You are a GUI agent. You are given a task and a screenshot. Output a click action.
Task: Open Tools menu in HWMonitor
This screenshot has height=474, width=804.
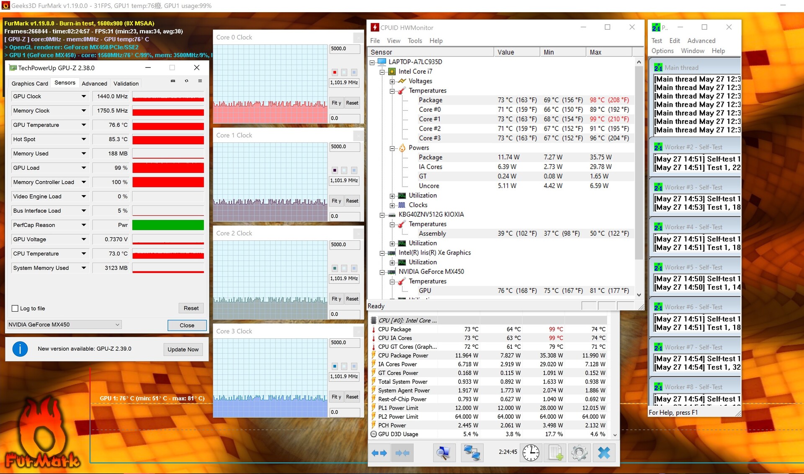pos(415,41)
